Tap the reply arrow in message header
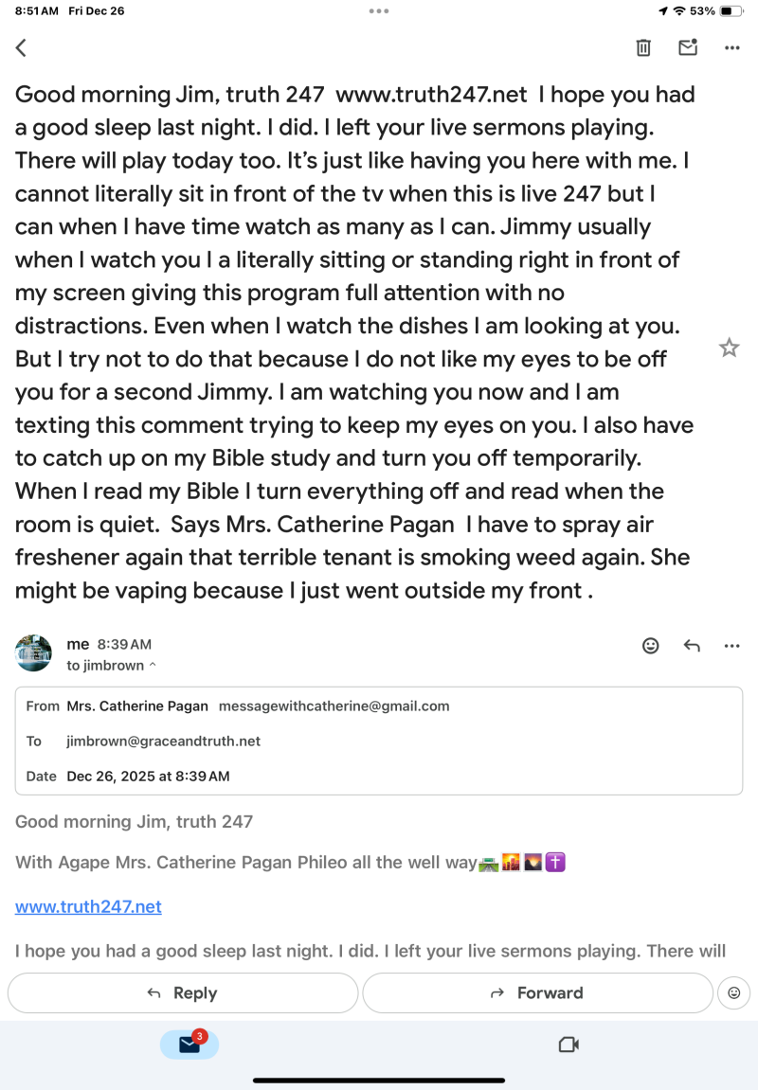The width and height of the screenshot is (758, 1090). 692,646
